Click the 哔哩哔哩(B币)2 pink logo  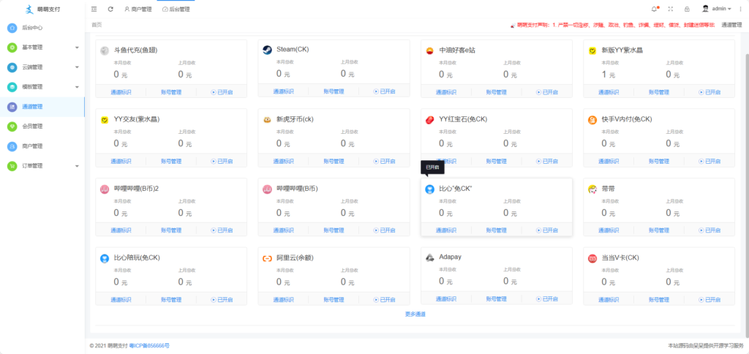[x=105, y=189]
